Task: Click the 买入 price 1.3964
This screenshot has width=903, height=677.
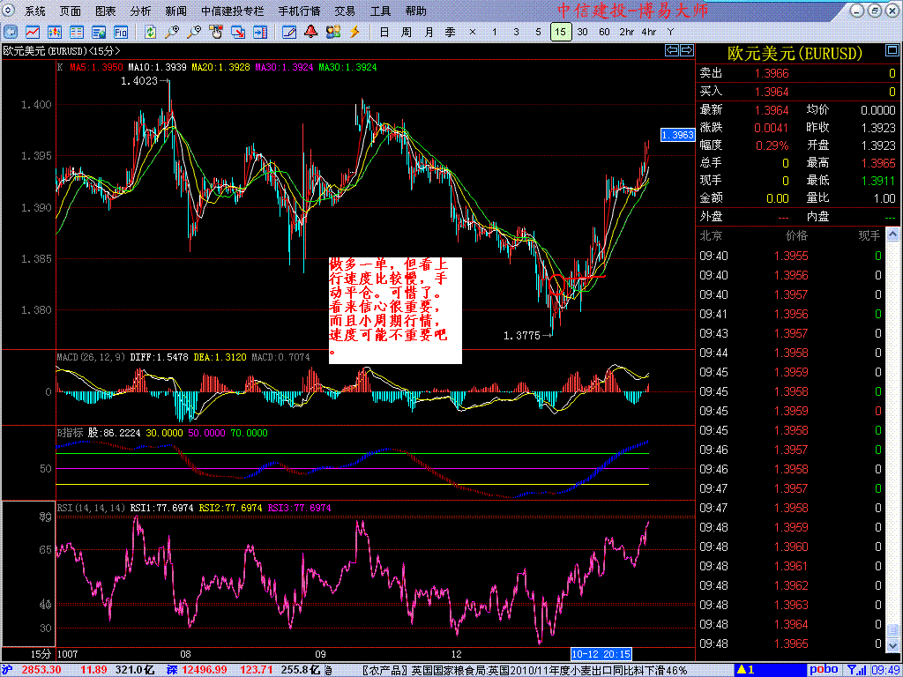Action: click(772, 92)
